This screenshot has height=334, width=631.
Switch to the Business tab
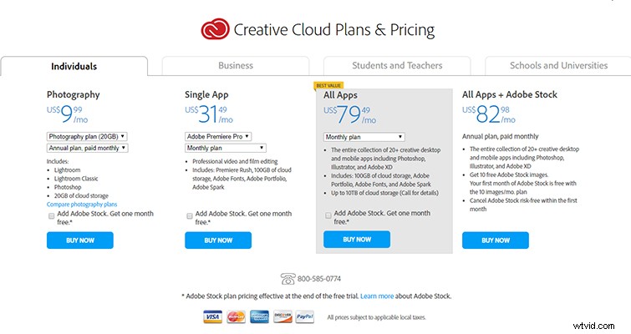coord(236,66)
